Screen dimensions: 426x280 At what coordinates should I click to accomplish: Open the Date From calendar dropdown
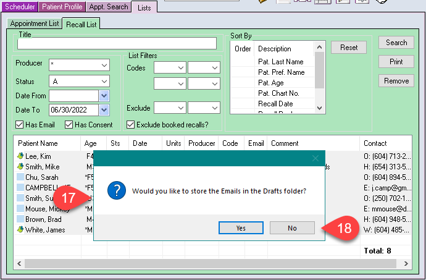[x=104, y=96]
